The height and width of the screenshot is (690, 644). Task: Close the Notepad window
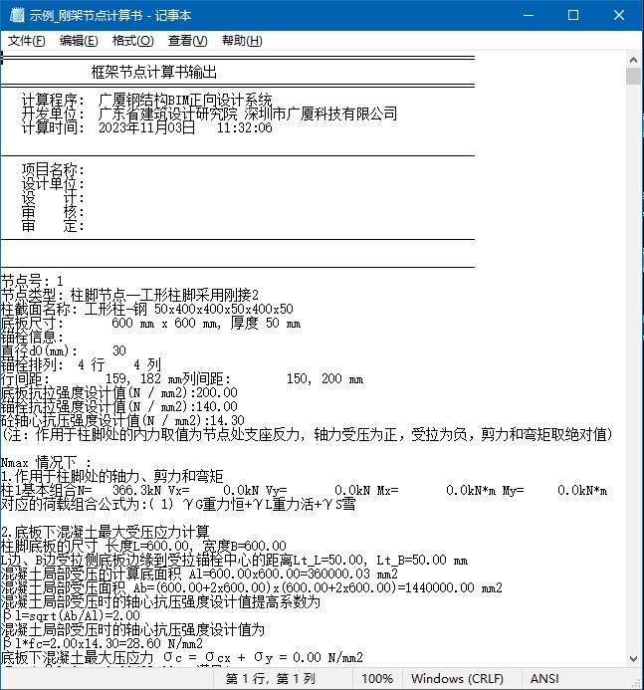[x=619, y=15]
